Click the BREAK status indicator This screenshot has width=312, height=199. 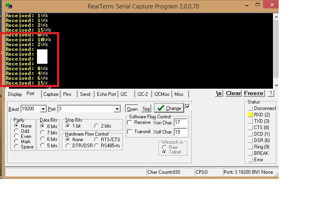point(250,153)
